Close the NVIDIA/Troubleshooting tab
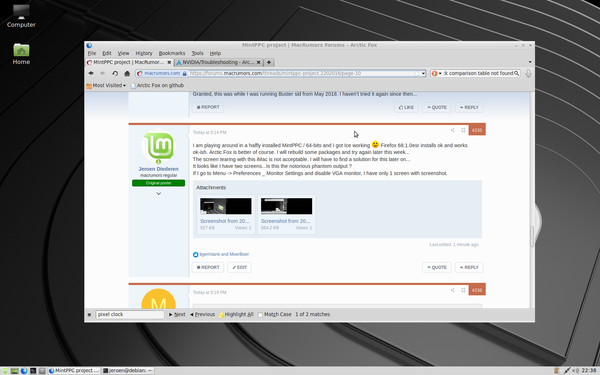This screenshot has width=600, height=375. [259, 62]
